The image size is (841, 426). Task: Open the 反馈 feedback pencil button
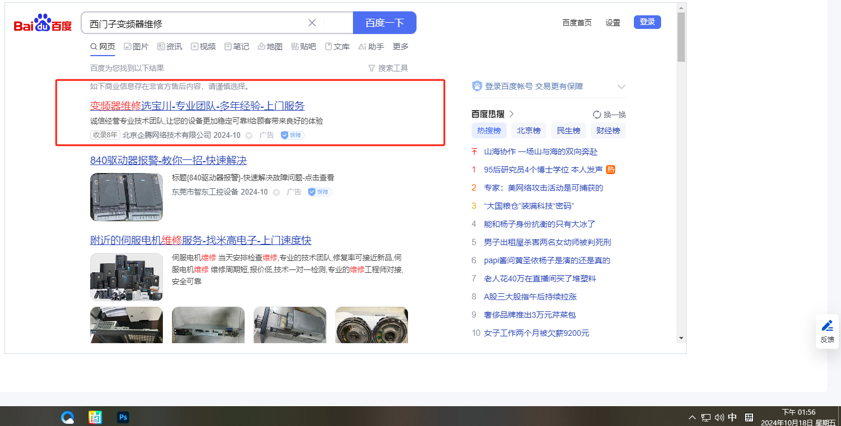coord(827,331)
